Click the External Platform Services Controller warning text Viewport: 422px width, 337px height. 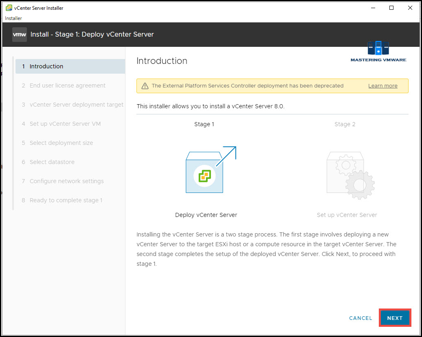(x=248, y=86)
